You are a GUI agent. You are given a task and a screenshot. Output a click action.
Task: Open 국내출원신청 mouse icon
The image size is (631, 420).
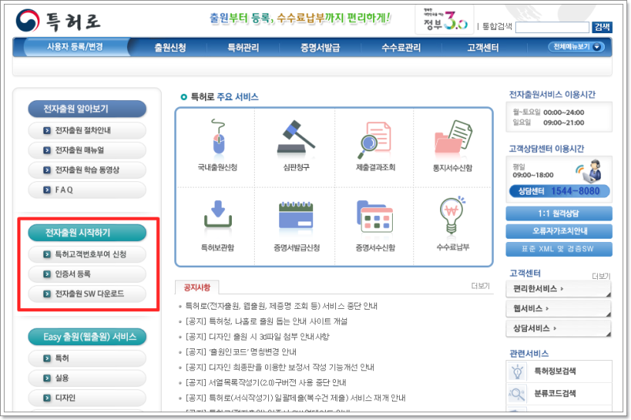(218, 137)
